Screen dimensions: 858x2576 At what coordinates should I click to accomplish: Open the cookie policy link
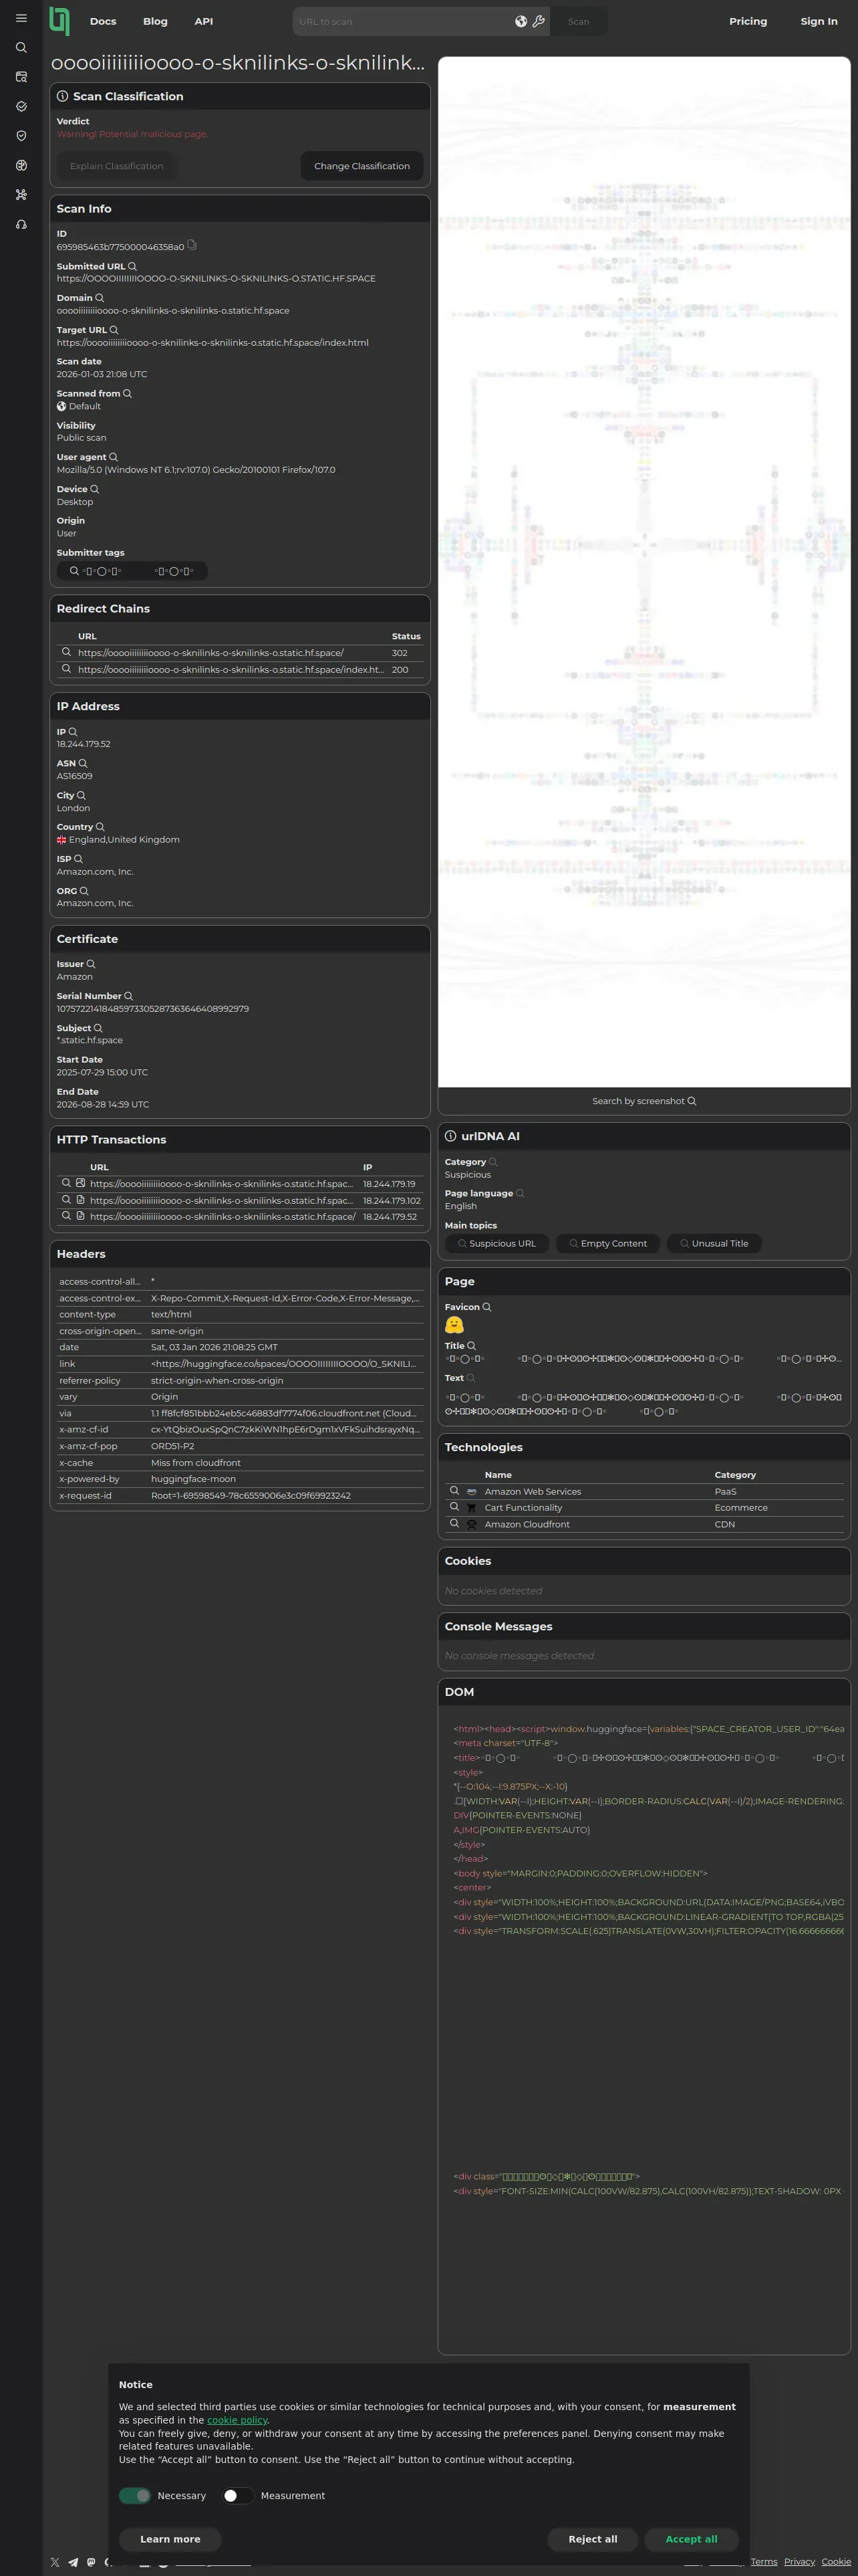tap(237, 2419)
